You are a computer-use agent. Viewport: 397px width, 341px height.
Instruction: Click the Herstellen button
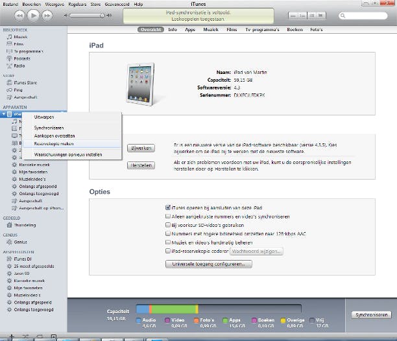141,165
